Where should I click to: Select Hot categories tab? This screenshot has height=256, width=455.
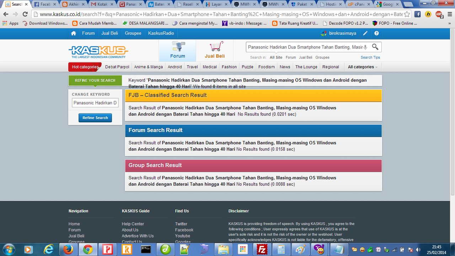(x=85, y=67)
